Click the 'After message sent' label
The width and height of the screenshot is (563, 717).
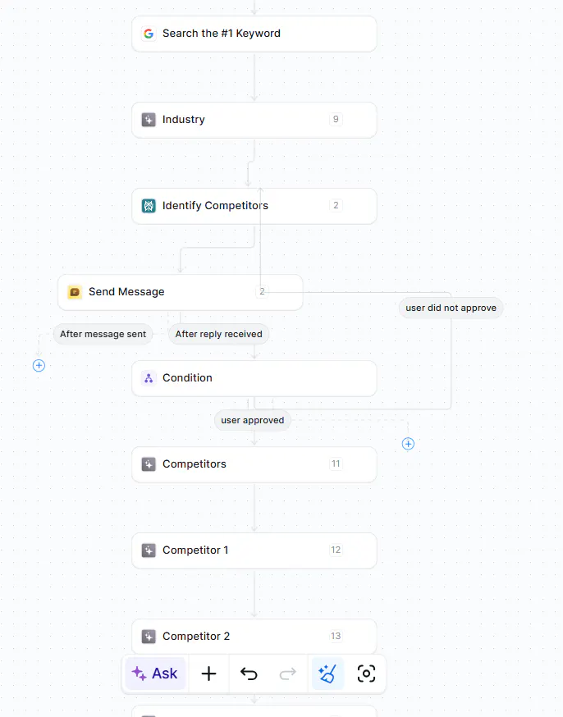pos(103,334)
